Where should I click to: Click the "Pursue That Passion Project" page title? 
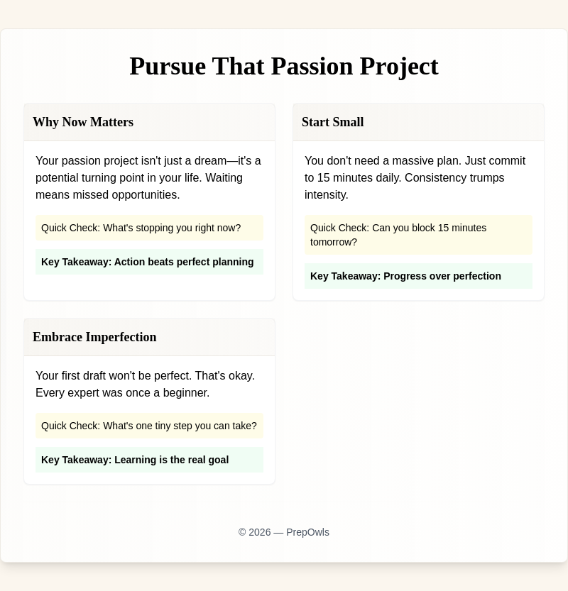point(284,66)
